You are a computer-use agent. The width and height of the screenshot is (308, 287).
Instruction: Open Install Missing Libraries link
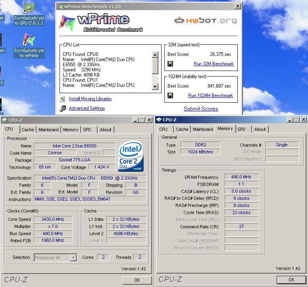[90, 99]
